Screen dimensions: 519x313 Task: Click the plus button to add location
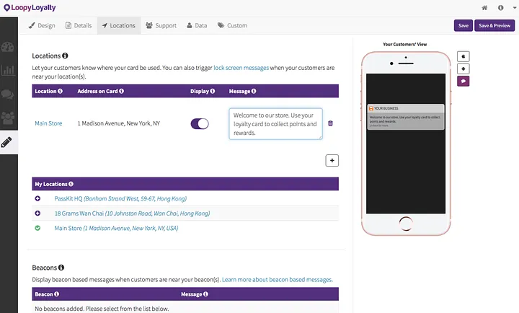point(332,160)
